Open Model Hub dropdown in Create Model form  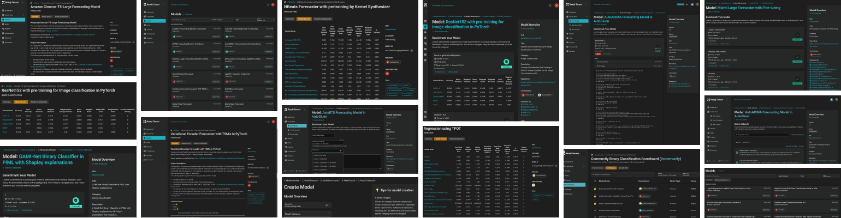307,205
